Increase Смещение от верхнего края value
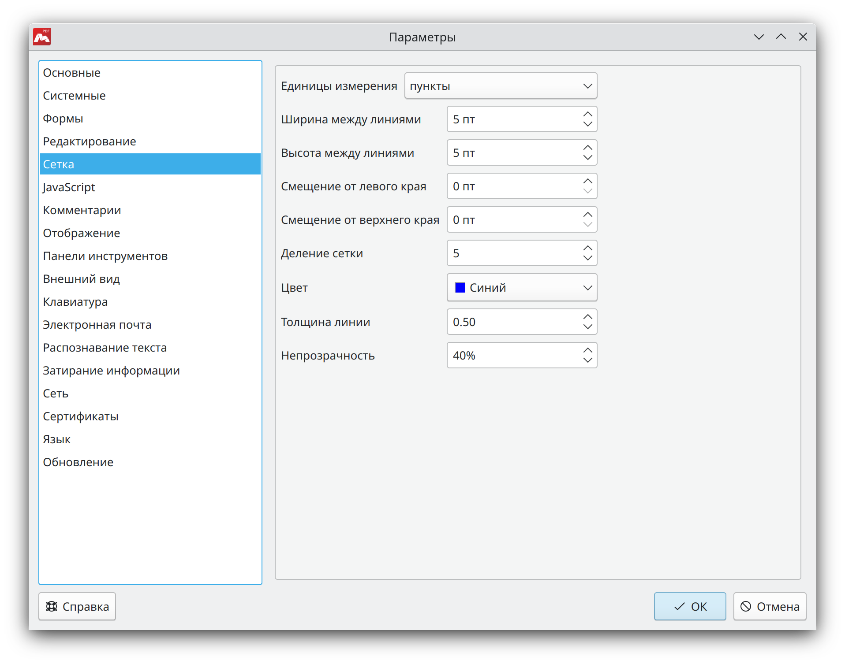845x664 pixels. (587, 215)
